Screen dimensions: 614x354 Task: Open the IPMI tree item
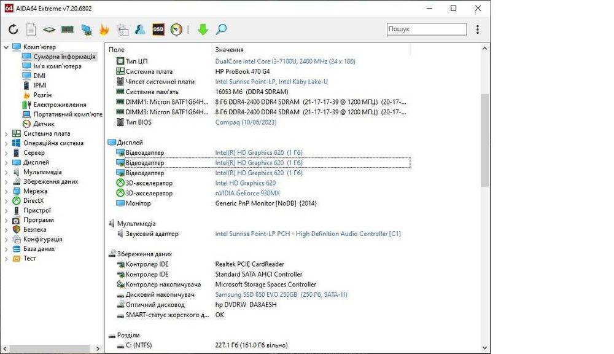coord(39,85)
